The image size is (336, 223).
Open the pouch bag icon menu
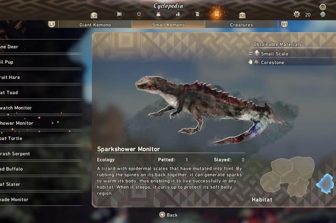pyautogui.click(x=158, y=14)
